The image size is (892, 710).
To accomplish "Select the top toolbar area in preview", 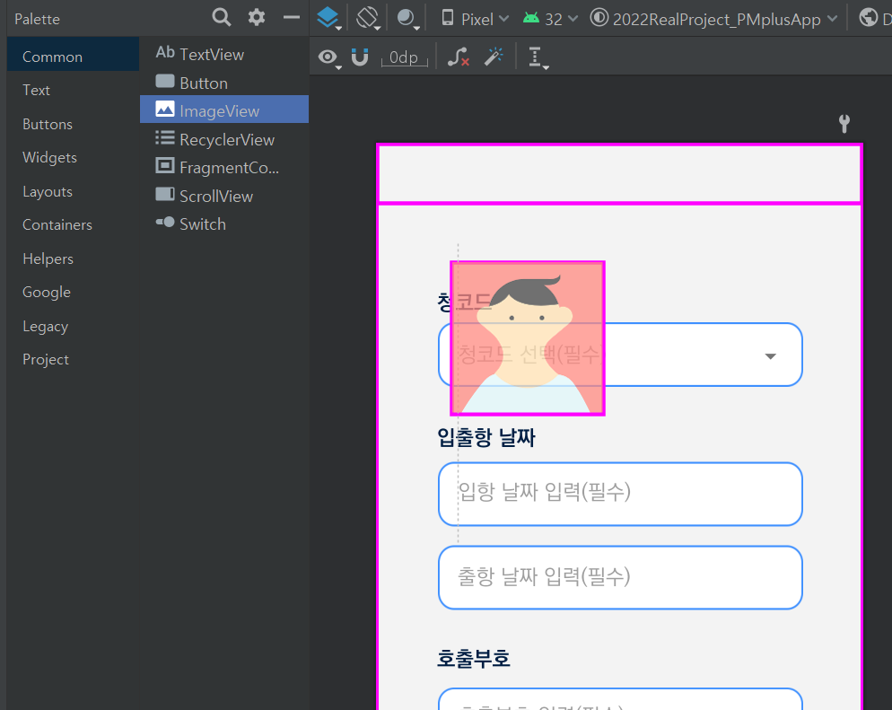I will click(619, 173).
